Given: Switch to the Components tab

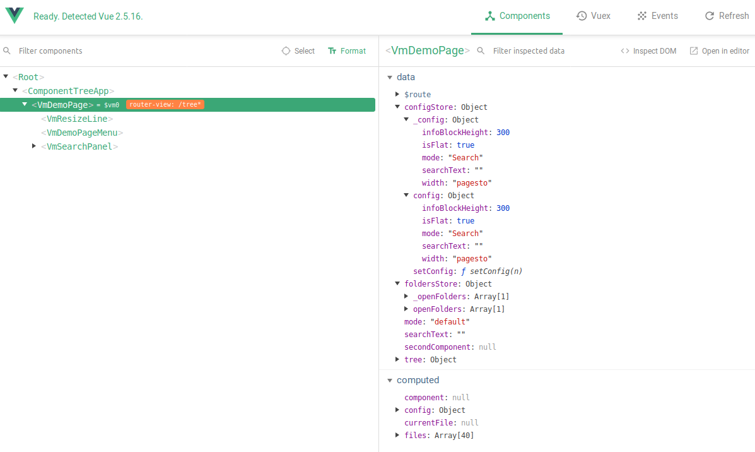Looking at the screenshot, I should [517, 16].
